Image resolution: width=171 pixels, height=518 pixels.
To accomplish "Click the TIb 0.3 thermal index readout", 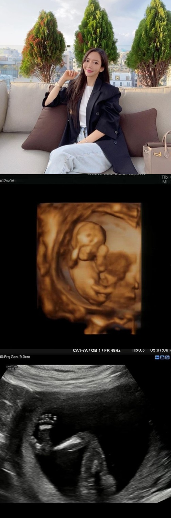I will (x=138, y=350).
